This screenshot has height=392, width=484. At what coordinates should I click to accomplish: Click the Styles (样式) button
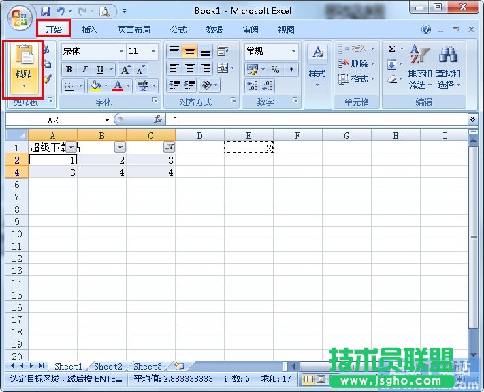(317, 65)
